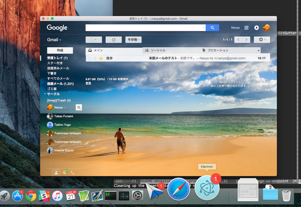
Task: Tick the checkbox of the 自分 message
Action: click(89, 58)
